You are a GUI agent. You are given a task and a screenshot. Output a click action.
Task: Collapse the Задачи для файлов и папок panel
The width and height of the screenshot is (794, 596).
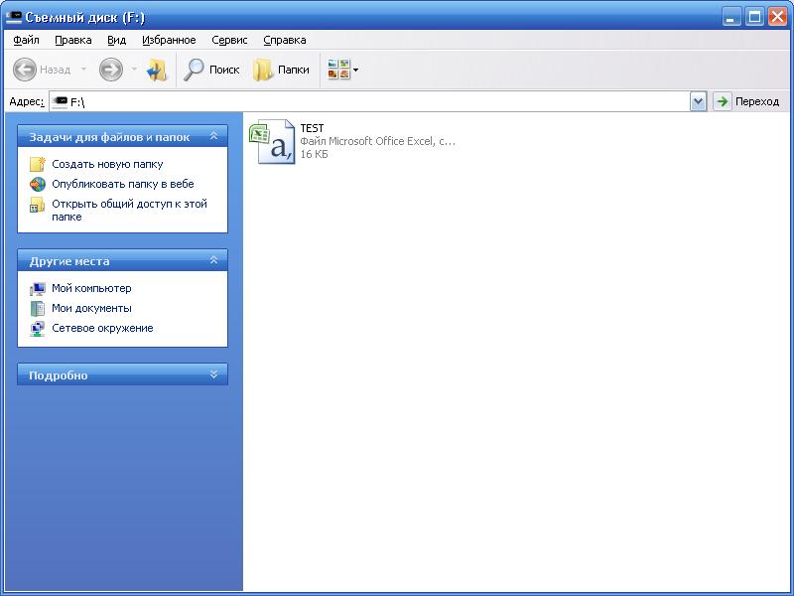click(x=213, y=136)
